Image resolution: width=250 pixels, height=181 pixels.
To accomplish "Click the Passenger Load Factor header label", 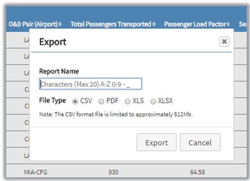I will point(195,24).
